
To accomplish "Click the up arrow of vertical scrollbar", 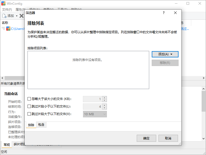I will (x=203, y=89).
